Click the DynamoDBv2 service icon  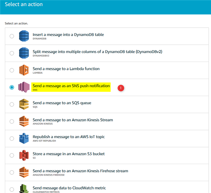click(24, 53)
